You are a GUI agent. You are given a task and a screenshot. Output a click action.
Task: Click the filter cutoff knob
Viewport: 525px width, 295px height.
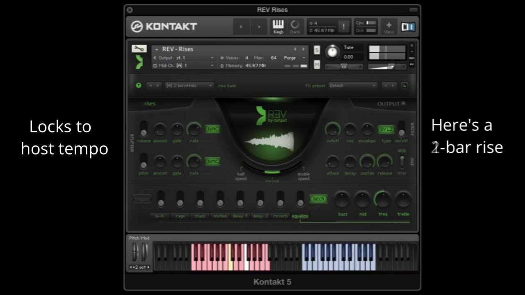point(333,129)
